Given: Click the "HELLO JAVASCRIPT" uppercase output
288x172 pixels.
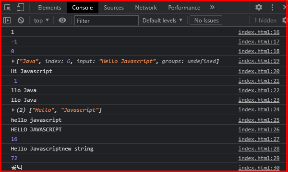Looking at the screenshot, I should (x=36, y=129).
